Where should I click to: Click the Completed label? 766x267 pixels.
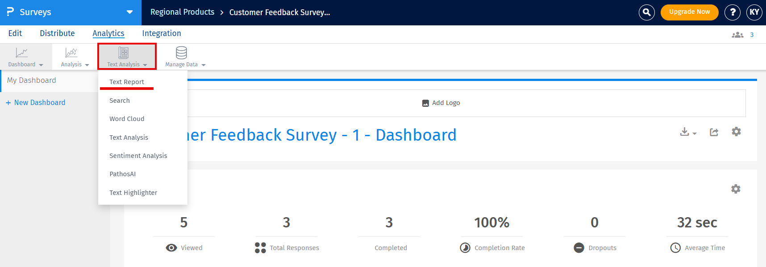tap(391, 248)
